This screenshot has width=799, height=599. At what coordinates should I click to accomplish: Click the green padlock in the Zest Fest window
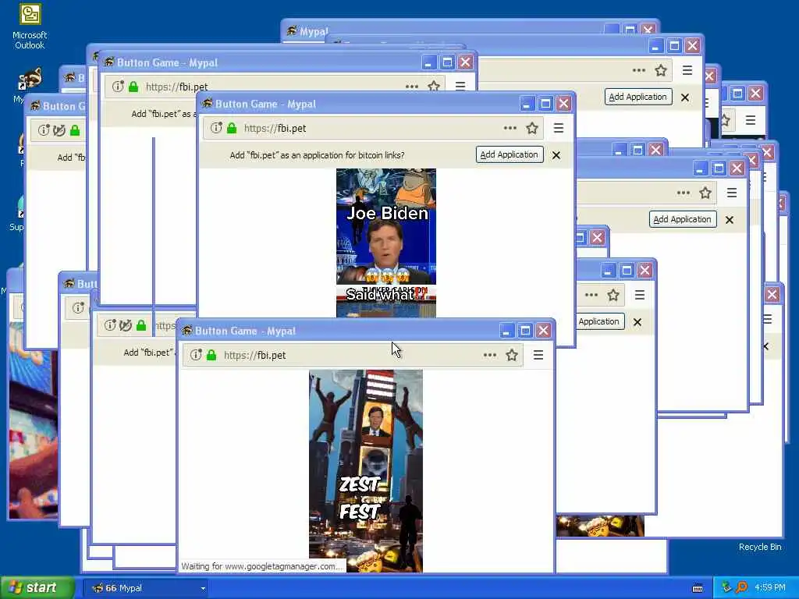[x=211, y=355]
